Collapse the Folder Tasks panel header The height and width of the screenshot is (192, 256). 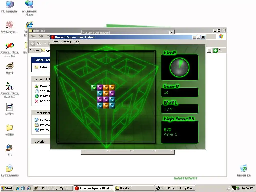pyautogui.click(x=41, y=60)
